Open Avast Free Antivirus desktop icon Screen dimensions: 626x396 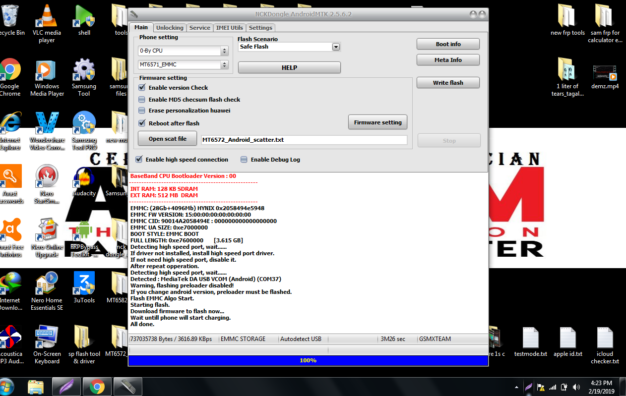point(10,237)
